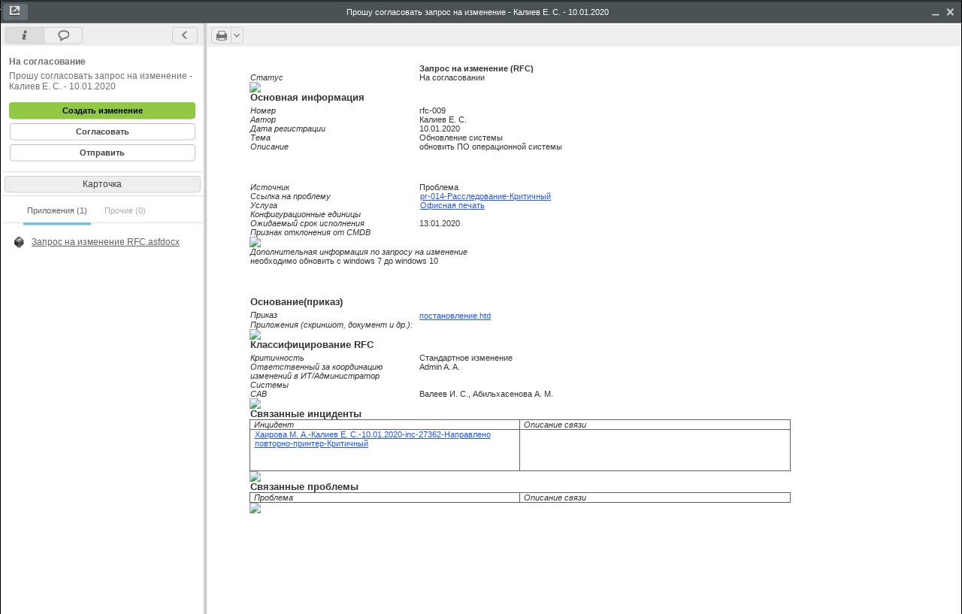
Task: Select the Admin A. A. responsible value
Action: pos(440,367)
